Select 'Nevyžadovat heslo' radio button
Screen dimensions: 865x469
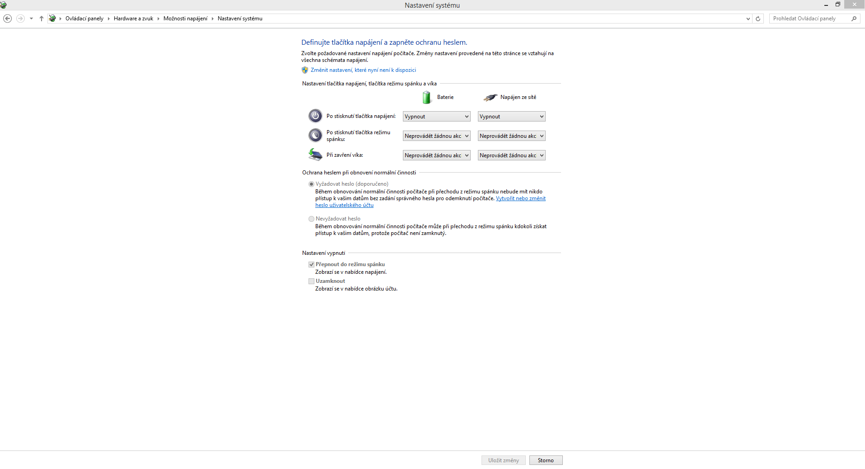[x=311, y=219]
